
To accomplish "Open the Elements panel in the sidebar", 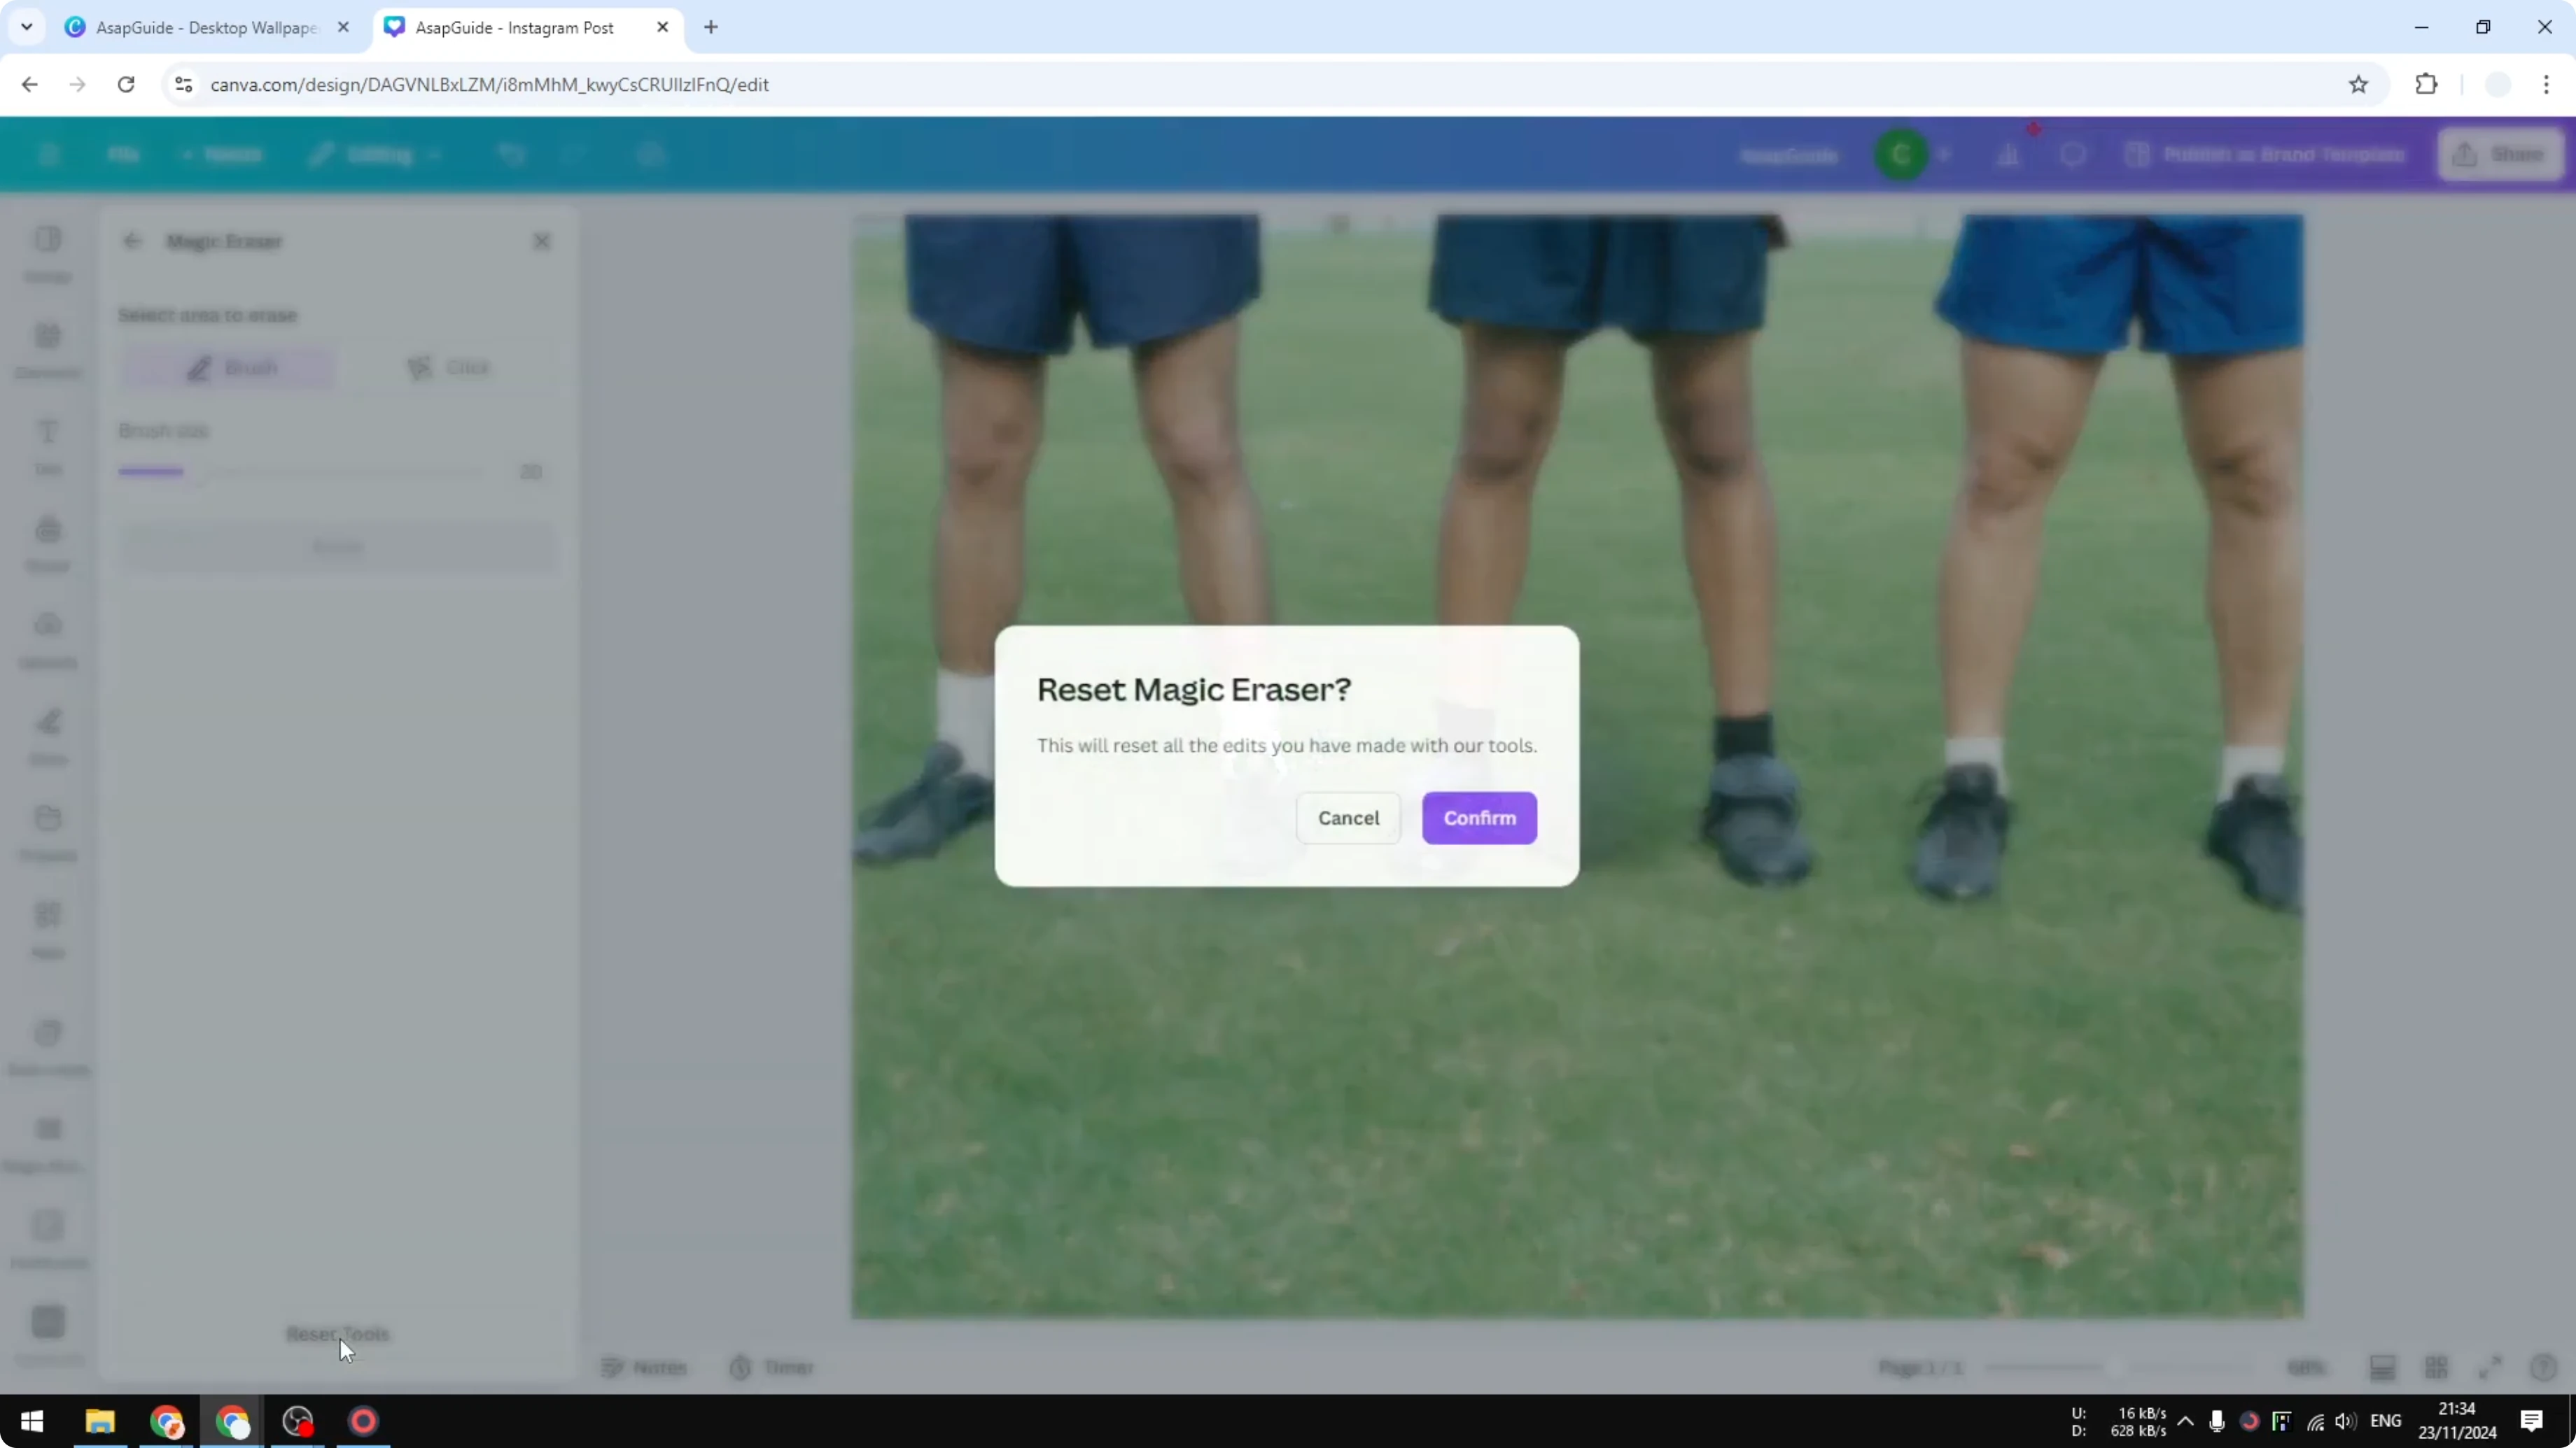I will click(x=47, y=345).
